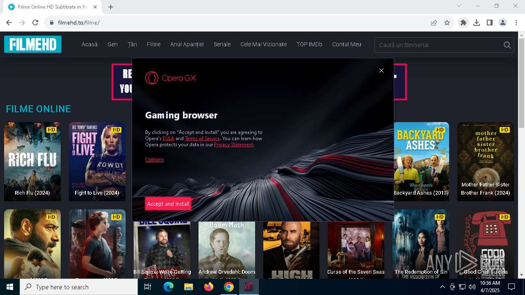Launch Firefox from the taskbar
Viewport: 525px width, 295px height.
click(209, 287)
